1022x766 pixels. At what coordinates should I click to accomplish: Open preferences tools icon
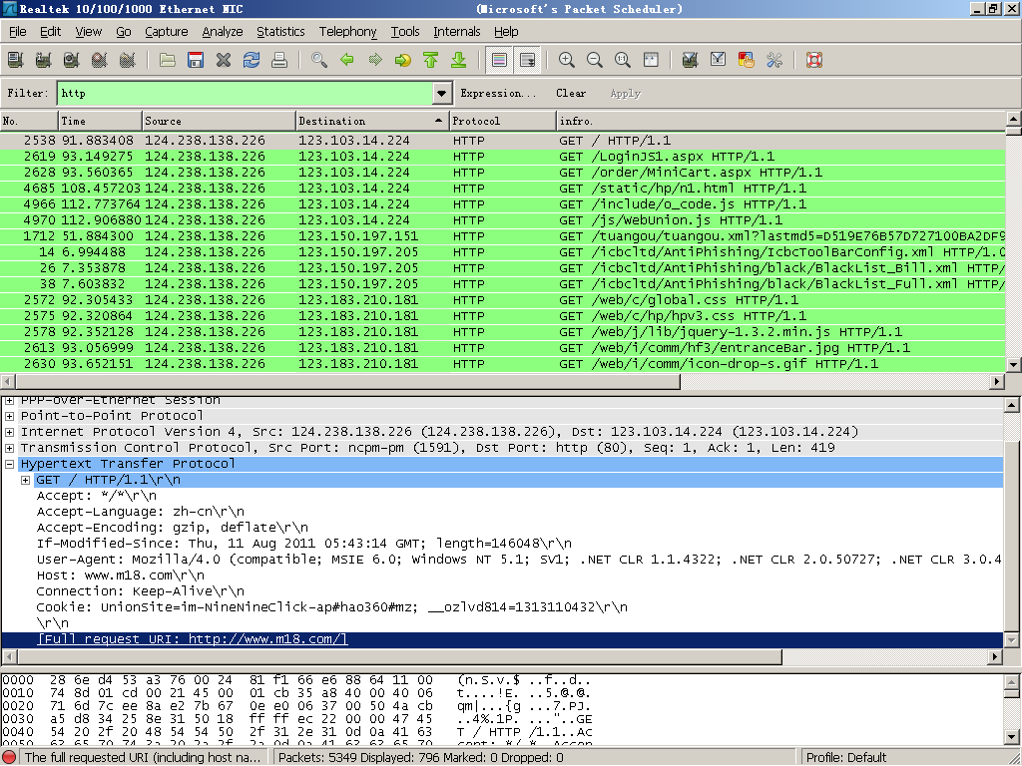tap(774, 60)
